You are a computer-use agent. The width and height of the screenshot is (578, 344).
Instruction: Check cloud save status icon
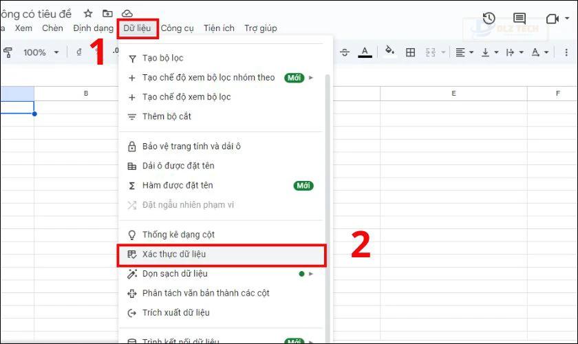tap(127, 14)
